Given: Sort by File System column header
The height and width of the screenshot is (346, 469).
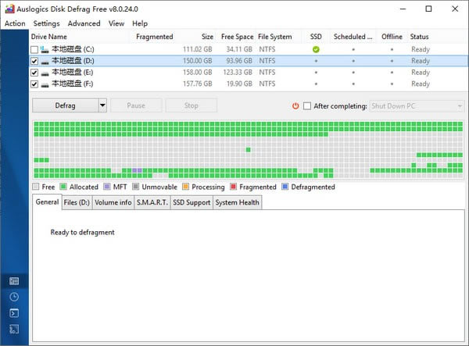Looking at the screenshot, I should (x=275, y=37).
